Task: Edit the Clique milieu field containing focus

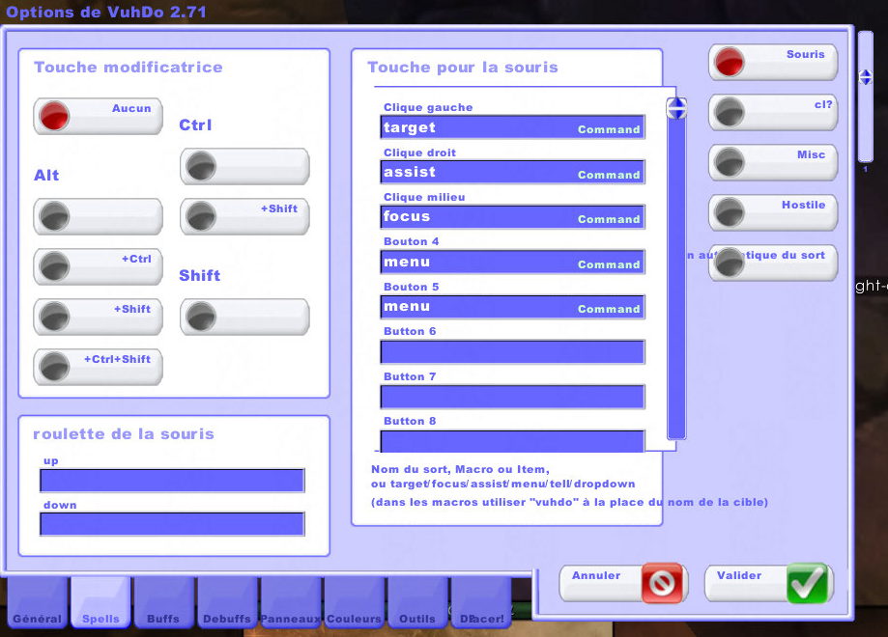Action: point(512,216)
